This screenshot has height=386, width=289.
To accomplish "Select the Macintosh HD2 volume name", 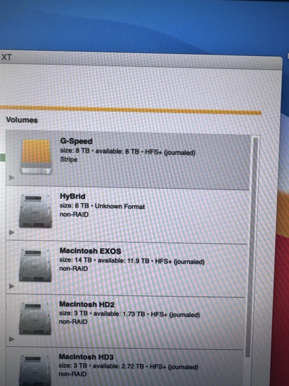I will pos(87,304).
